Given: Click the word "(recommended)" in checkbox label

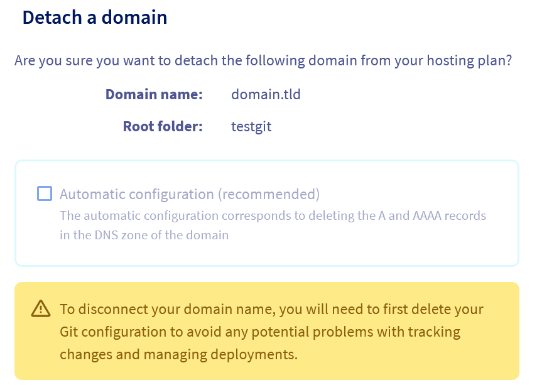Looking at the screenshot, I should [x=269, y=193].
